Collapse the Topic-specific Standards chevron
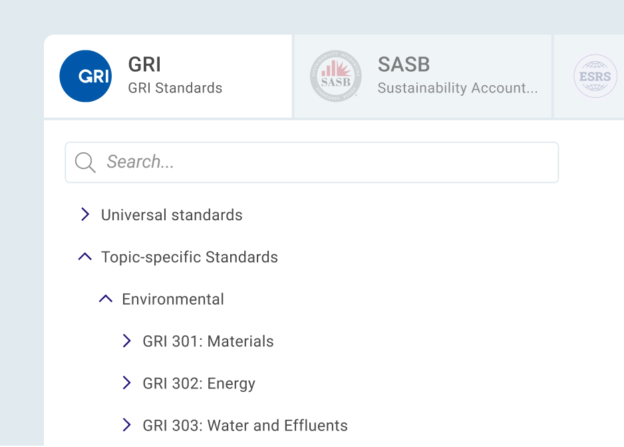This screenshot has height=447, width=624. click(x=84, y=257)
